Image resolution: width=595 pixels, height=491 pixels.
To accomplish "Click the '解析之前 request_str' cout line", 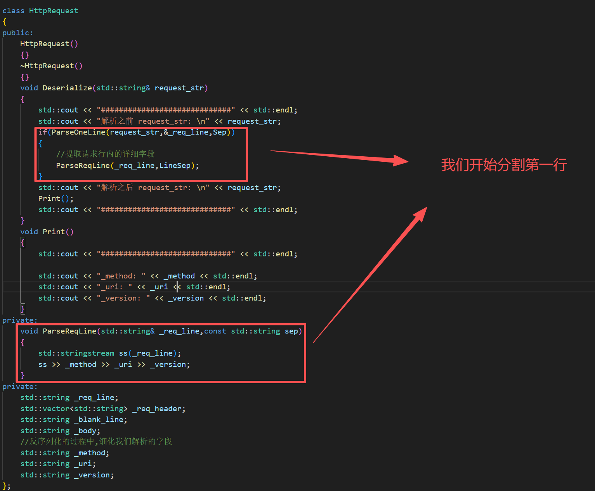I will click(x=160, y=121).
